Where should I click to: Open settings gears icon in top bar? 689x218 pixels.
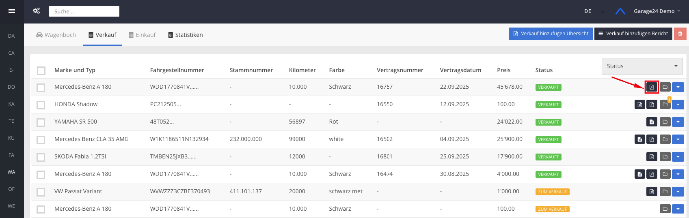pos(37,11)
